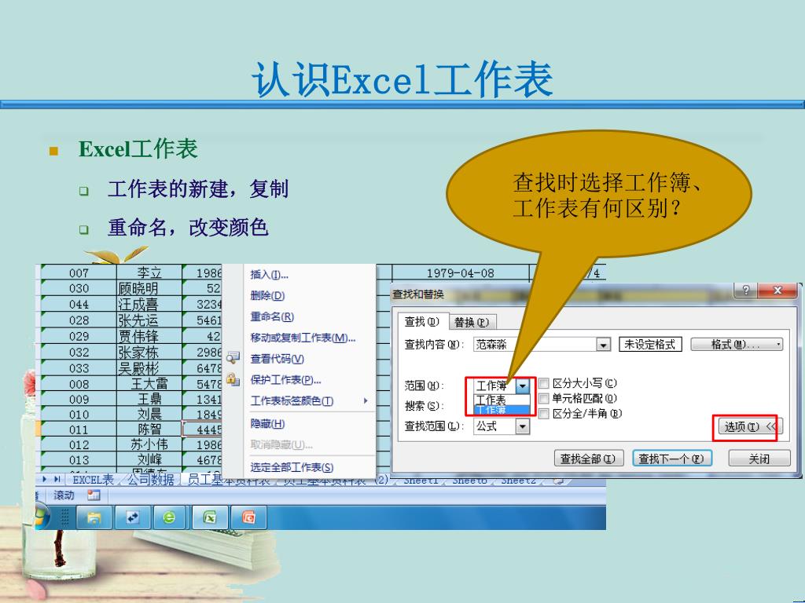The width and height of the screenshot is (805, 603).
Task: Click the 查找内容 input field
Action: click(x=535, y=345)
